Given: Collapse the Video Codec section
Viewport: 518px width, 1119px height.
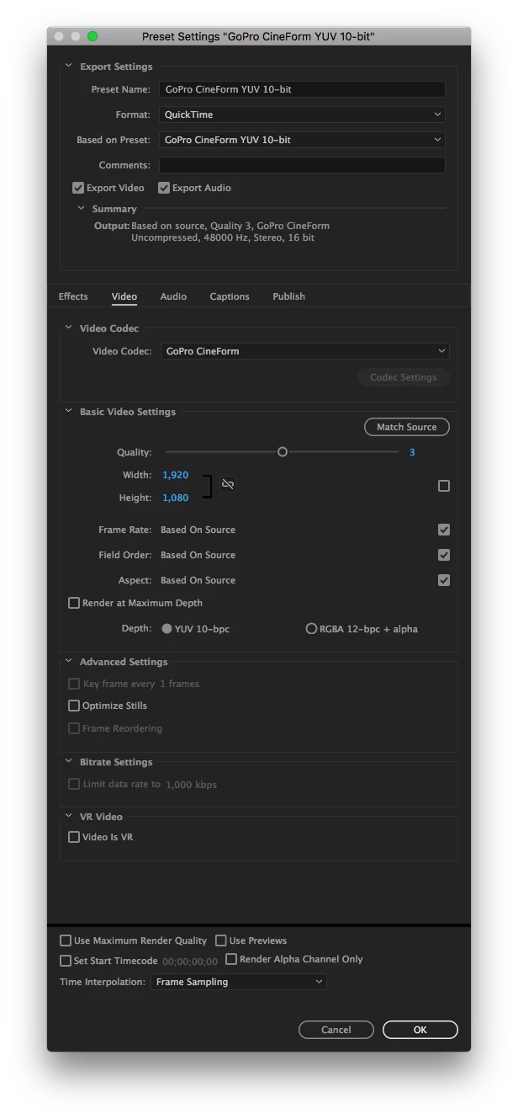Looking at the screenshot, I should (69, 328).
